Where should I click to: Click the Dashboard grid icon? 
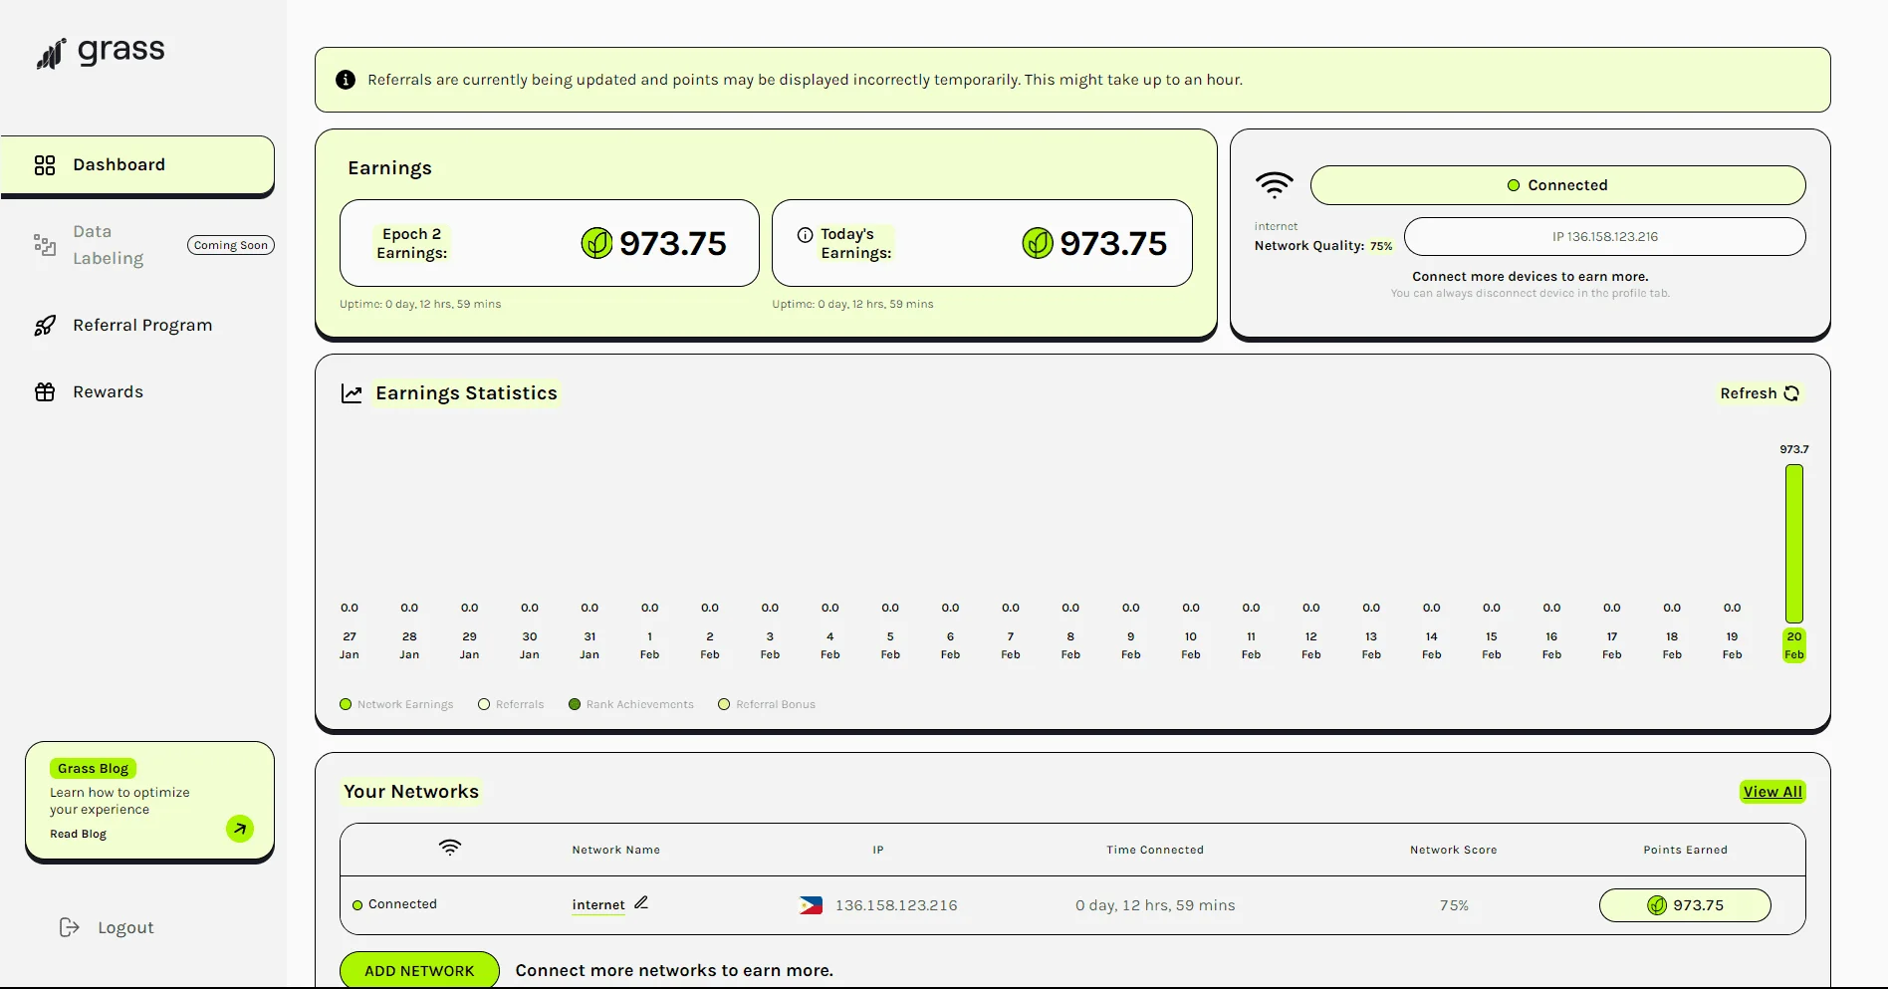click(45, 165)
